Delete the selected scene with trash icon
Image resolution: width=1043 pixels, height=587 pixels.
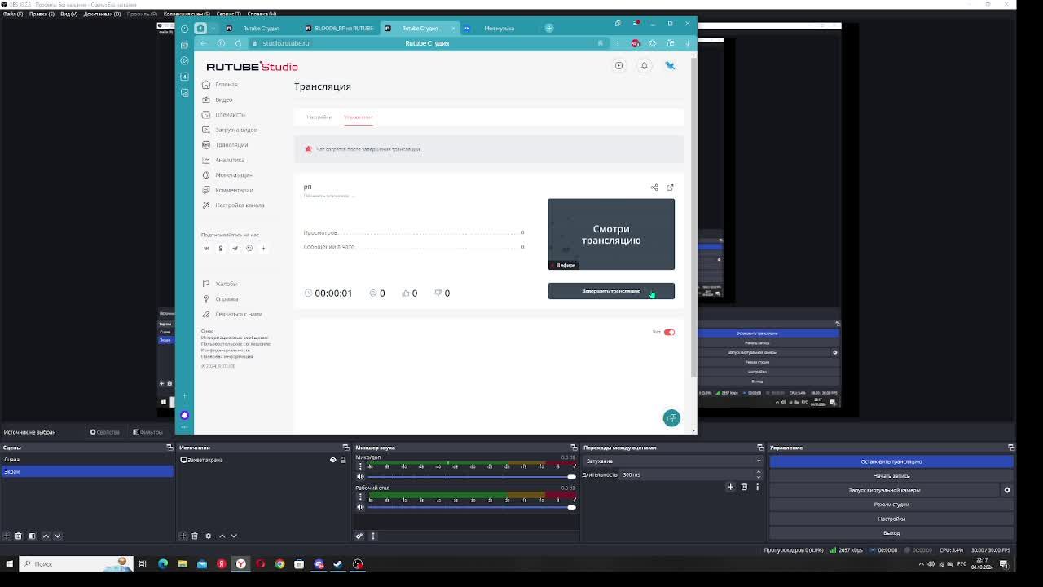pos(19,536)
